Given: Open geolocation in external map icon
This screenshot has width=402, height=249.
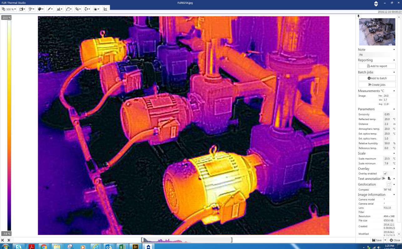Looking at the screenshot, I should 389,185.
